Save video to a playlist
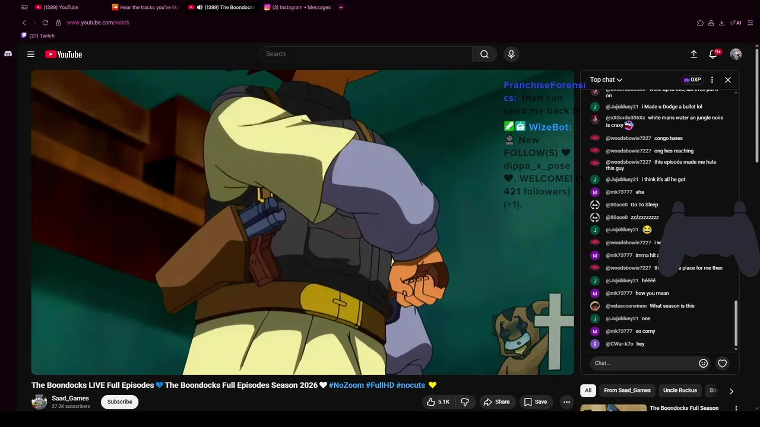760x427 pixels. (535, 401)
